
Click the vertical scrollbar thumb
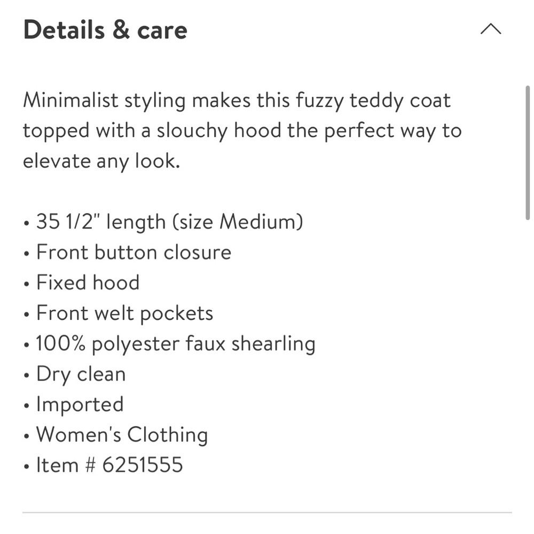tap(528, 152)
